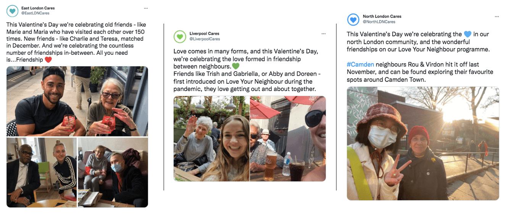Viewport: 507px width, 214px height.
Task: Visit the @EastLDNCares handle
Action: 35,13
